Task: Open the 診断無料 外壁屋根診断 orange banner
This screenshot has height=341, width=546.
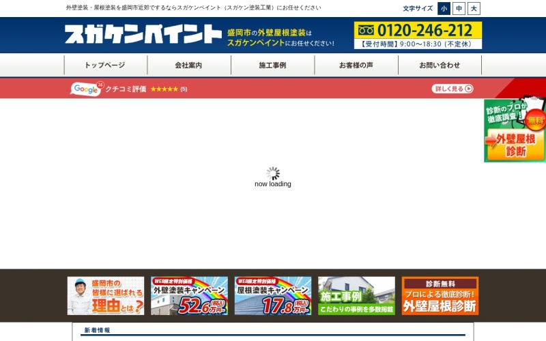Action: (440, 296)
